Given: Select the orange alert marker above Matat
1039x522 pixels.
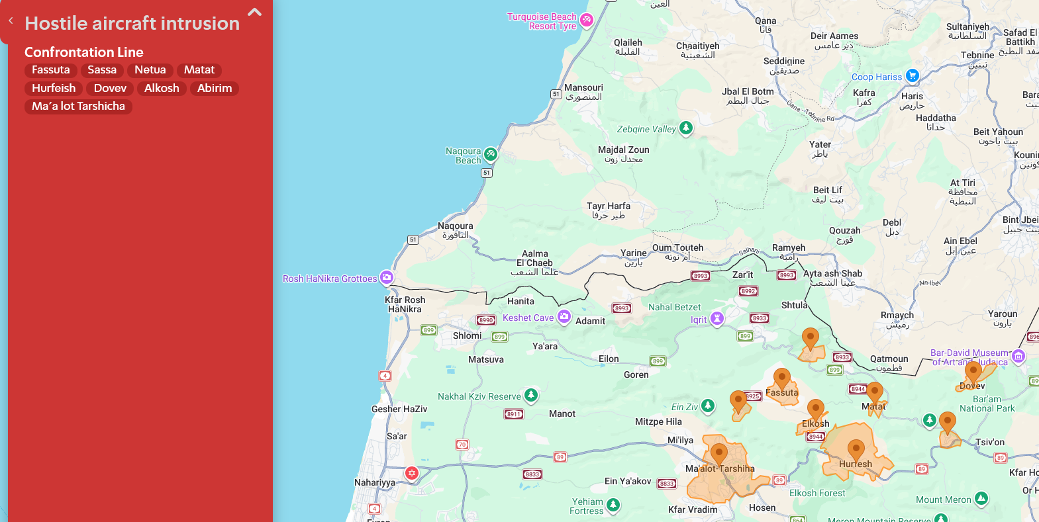Looking at the screenshot, I should click(x=875, y=393).
